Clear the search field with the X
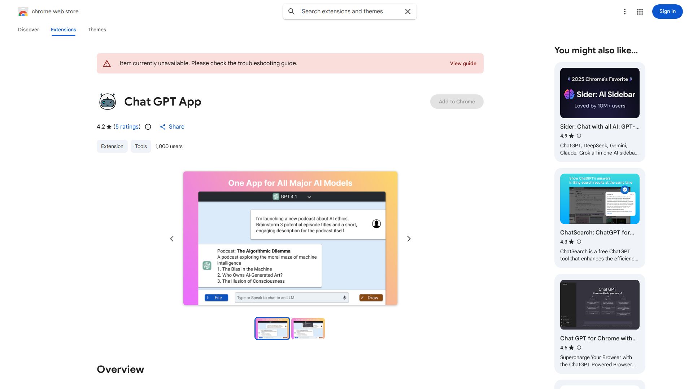The image size is (693, 389). (407, 12)
